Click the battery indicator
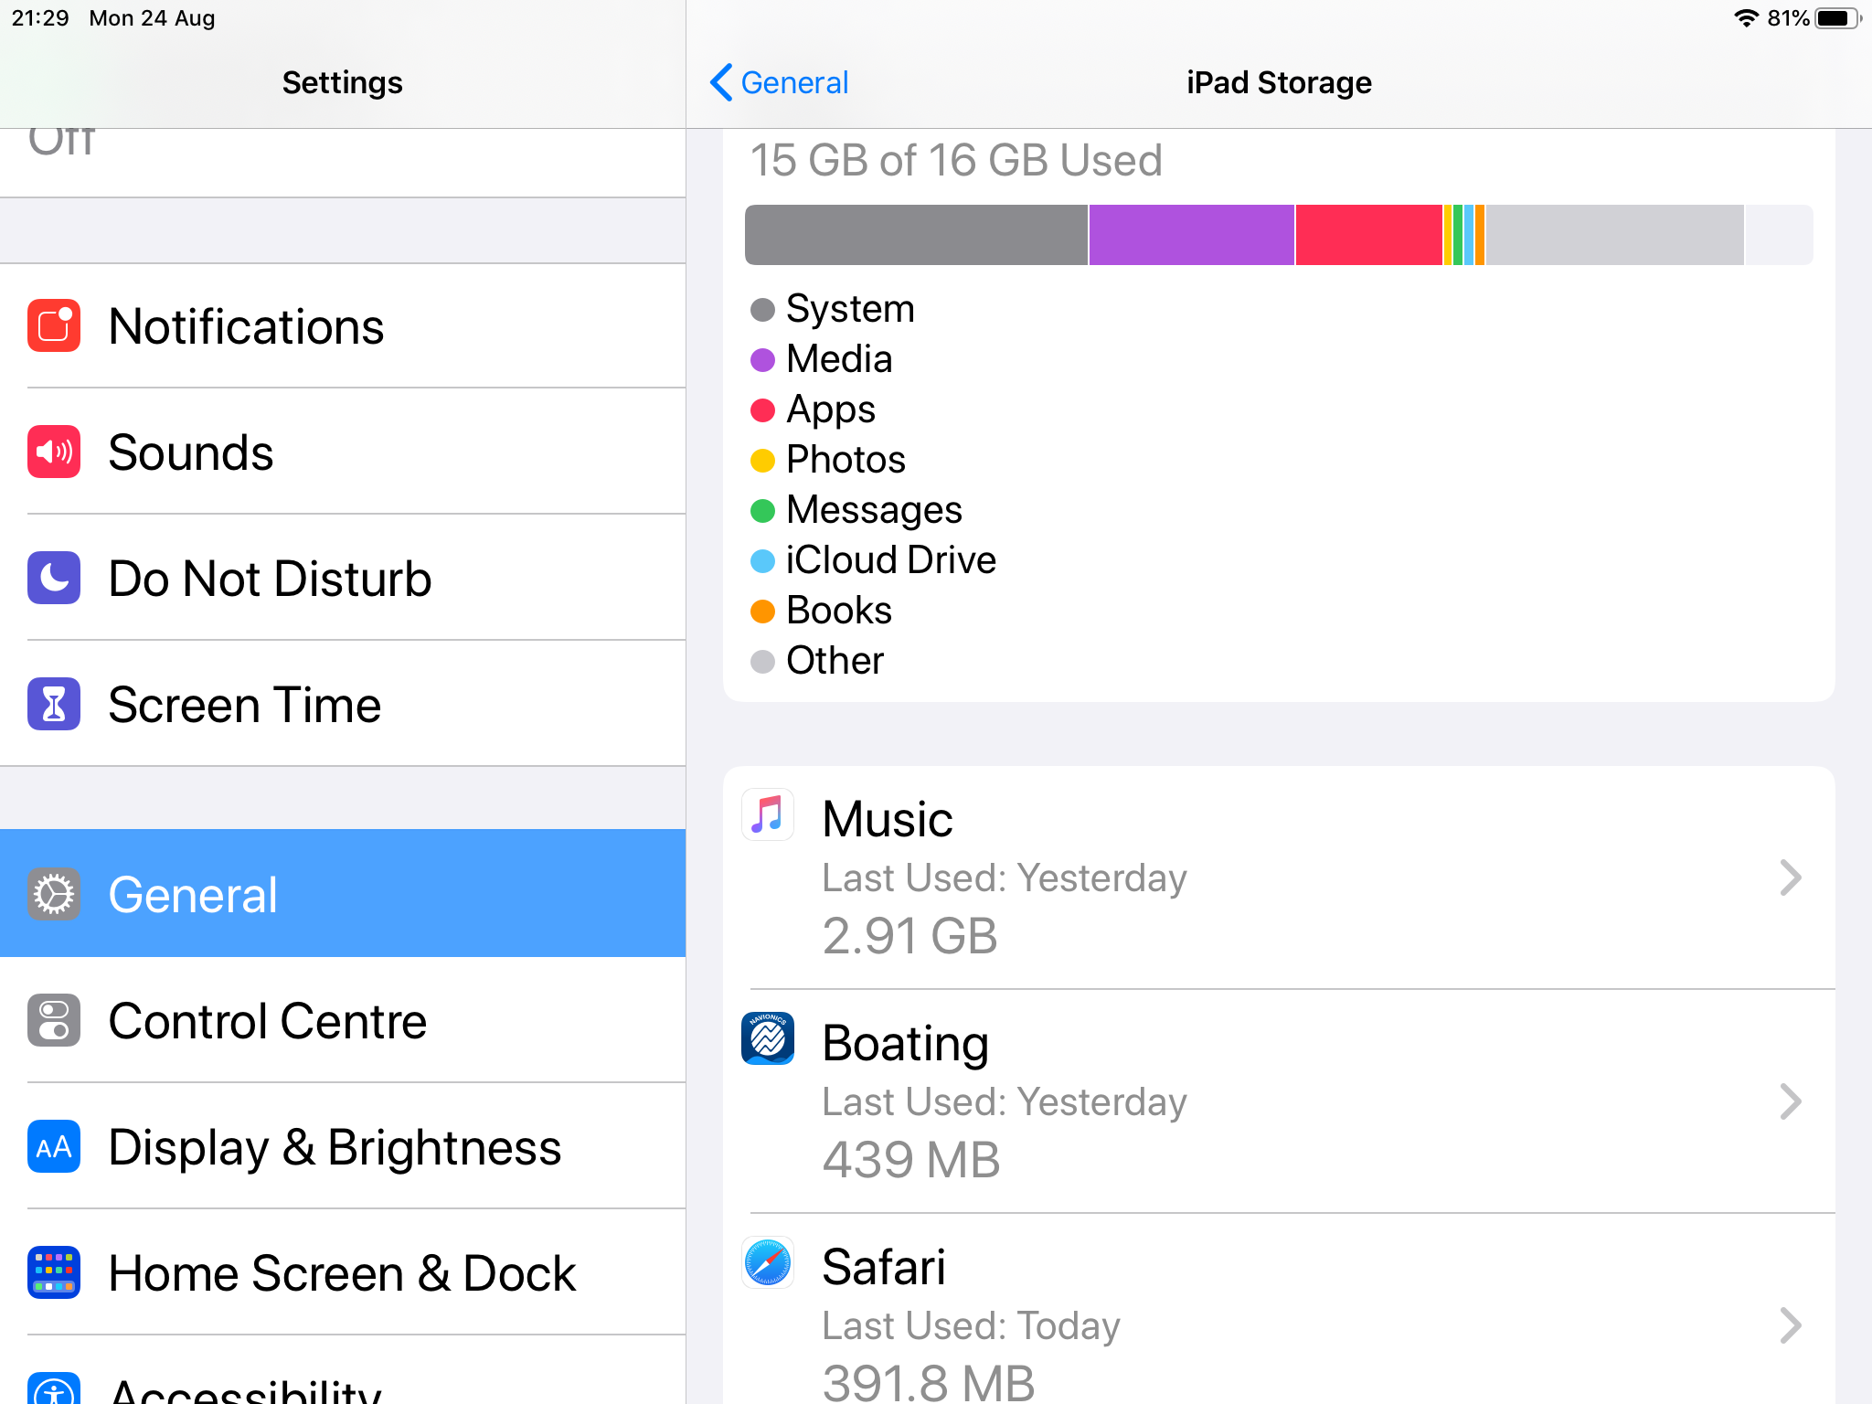 click(1834, 17)
